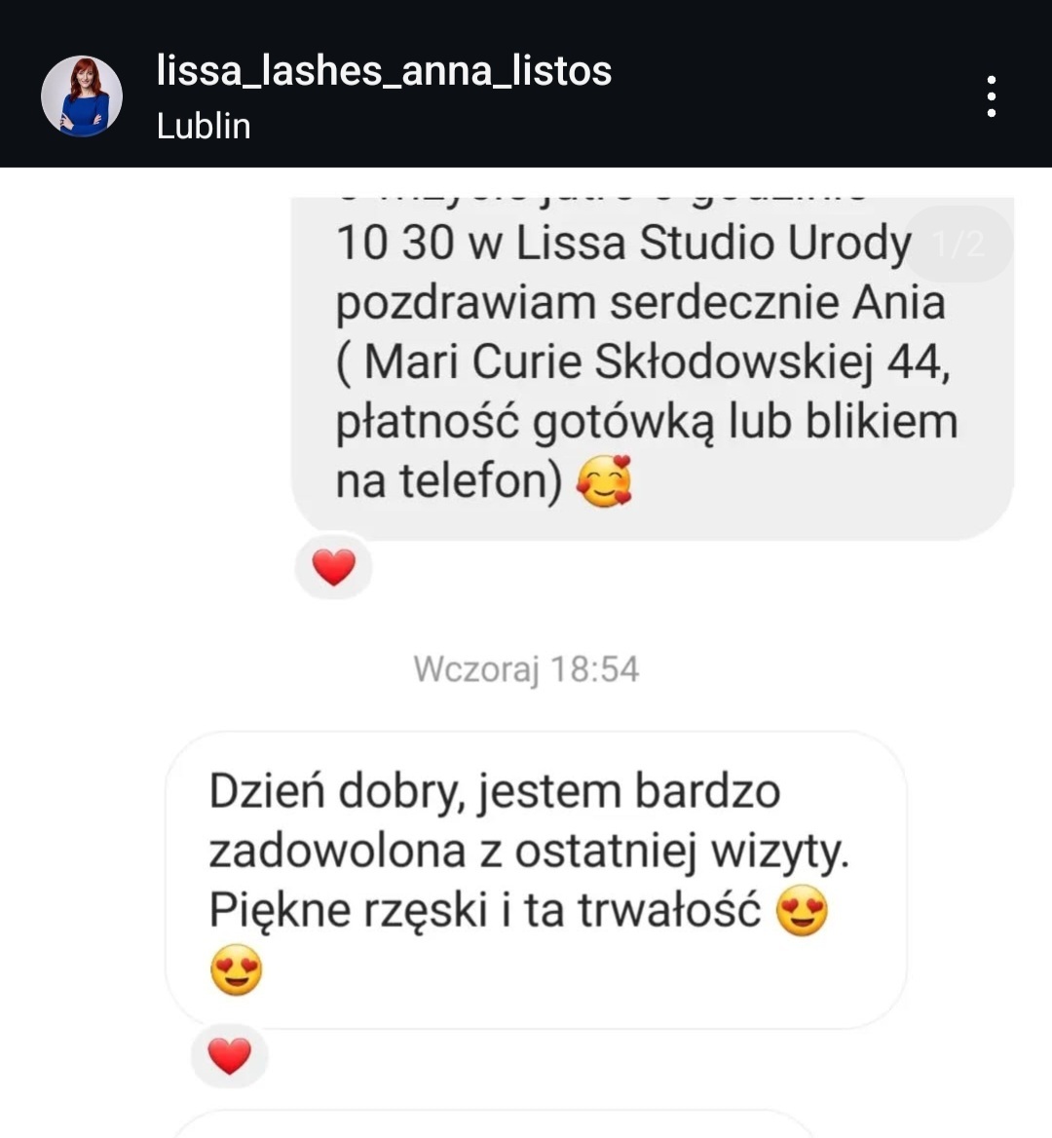The width and height of the screenshot is (1052, 1138).
Task: Click the pozdrawiam serdecznie Ania line
Action: click(641, 303)
